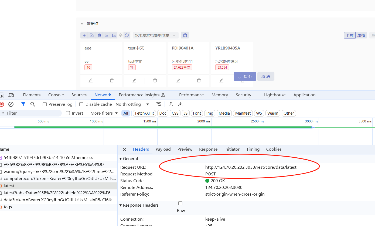375x226 pixels.
Task: Open the Timing tab of the request
Action: pos(253,149)
